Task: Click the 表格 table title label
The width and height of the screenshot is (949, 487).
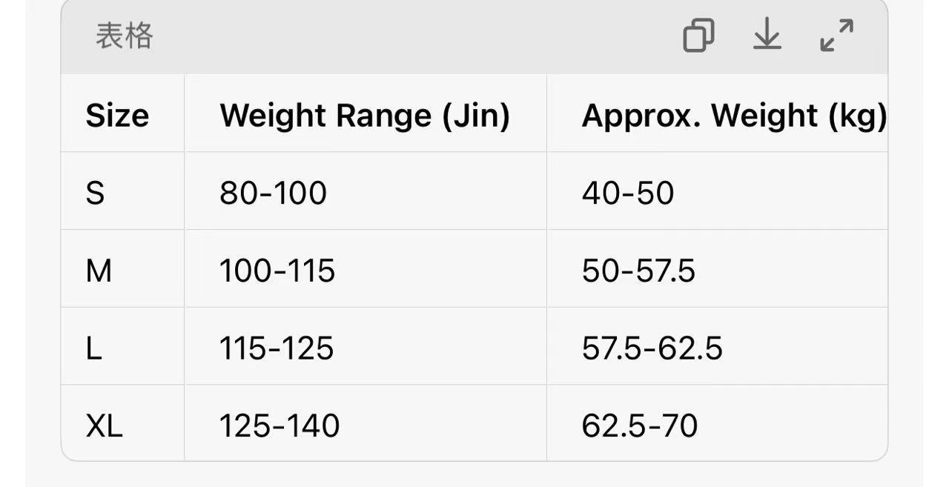Action: 124,36
